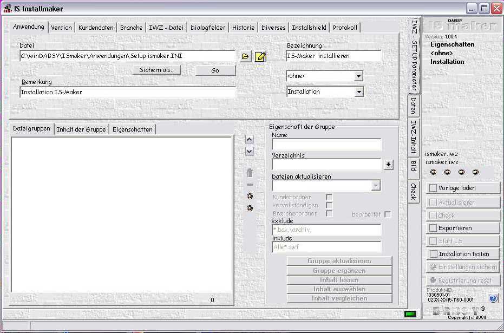Tick the Vorlage laden checkbox
This screenshot has height=333, width=504.
pyautogui.click(x=433, y=188)
